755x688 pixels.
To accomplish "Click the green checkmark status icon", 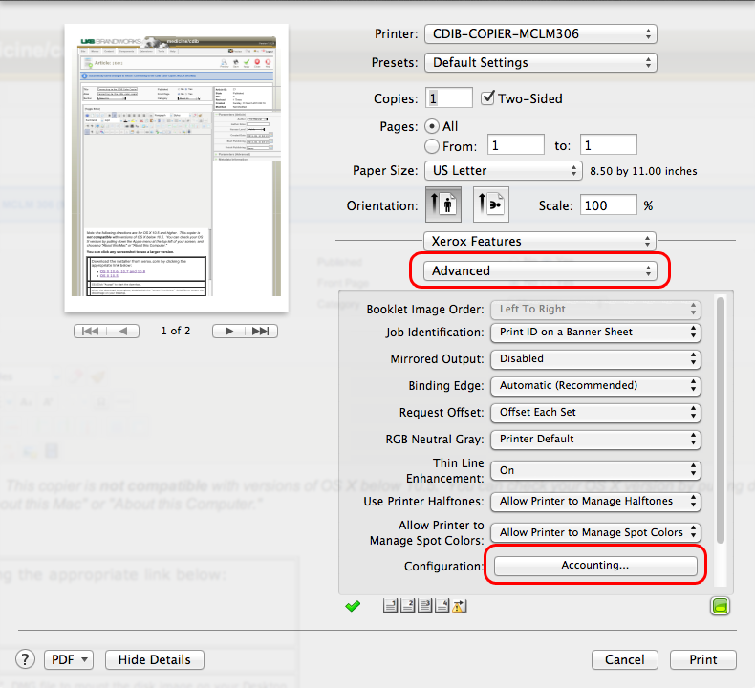I will [x=353, y=605].
